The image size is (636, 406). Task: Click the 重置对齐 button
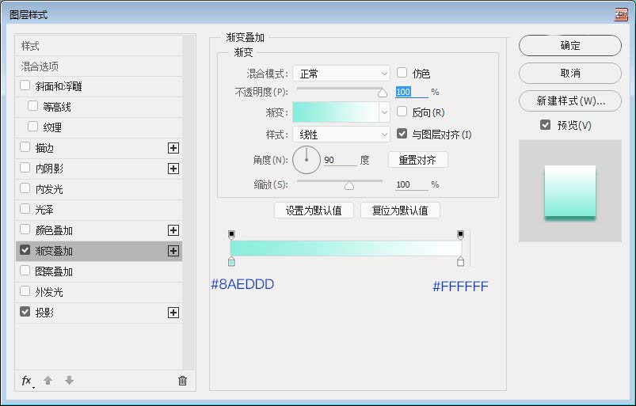(417, 160)
